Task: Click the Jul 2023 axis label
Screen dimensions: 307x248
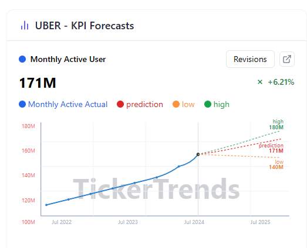Action: (128, 222)
